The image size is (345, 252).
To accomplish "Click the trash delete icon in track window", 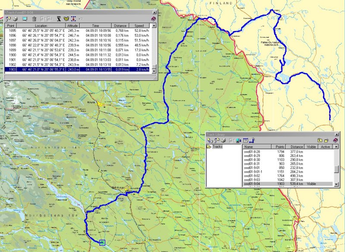I will click(34, 19).
